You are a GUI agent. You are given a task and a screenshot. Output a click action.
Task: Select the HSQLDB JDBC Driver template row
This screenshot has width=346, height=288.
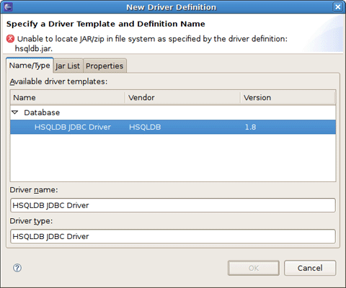coord(173,127)
